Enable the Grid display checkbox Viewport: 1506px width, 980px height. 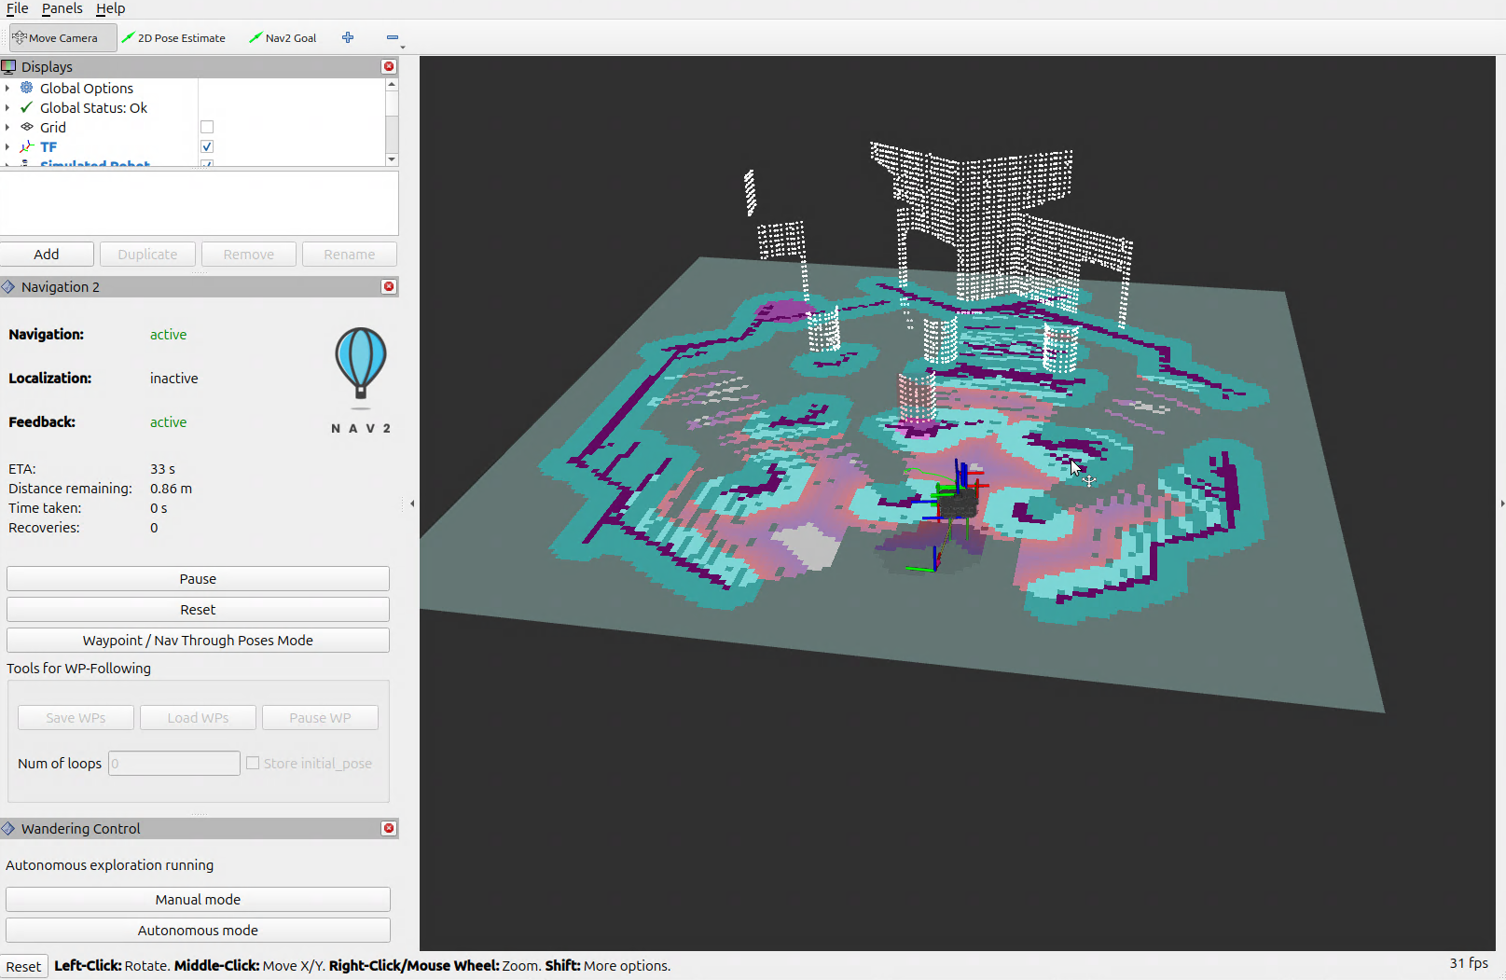point(207,127)
